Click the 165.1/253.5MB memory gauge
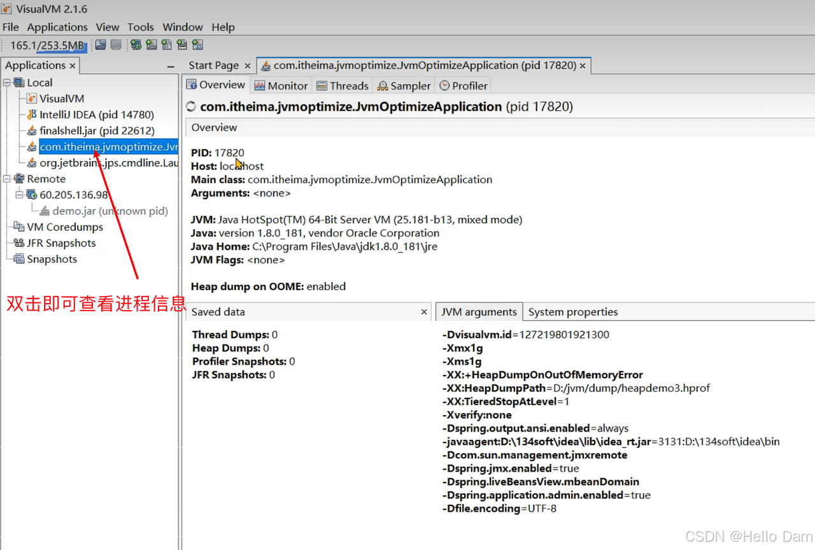The width and height of the screenshot is (815, 550). tap(47, 45)
